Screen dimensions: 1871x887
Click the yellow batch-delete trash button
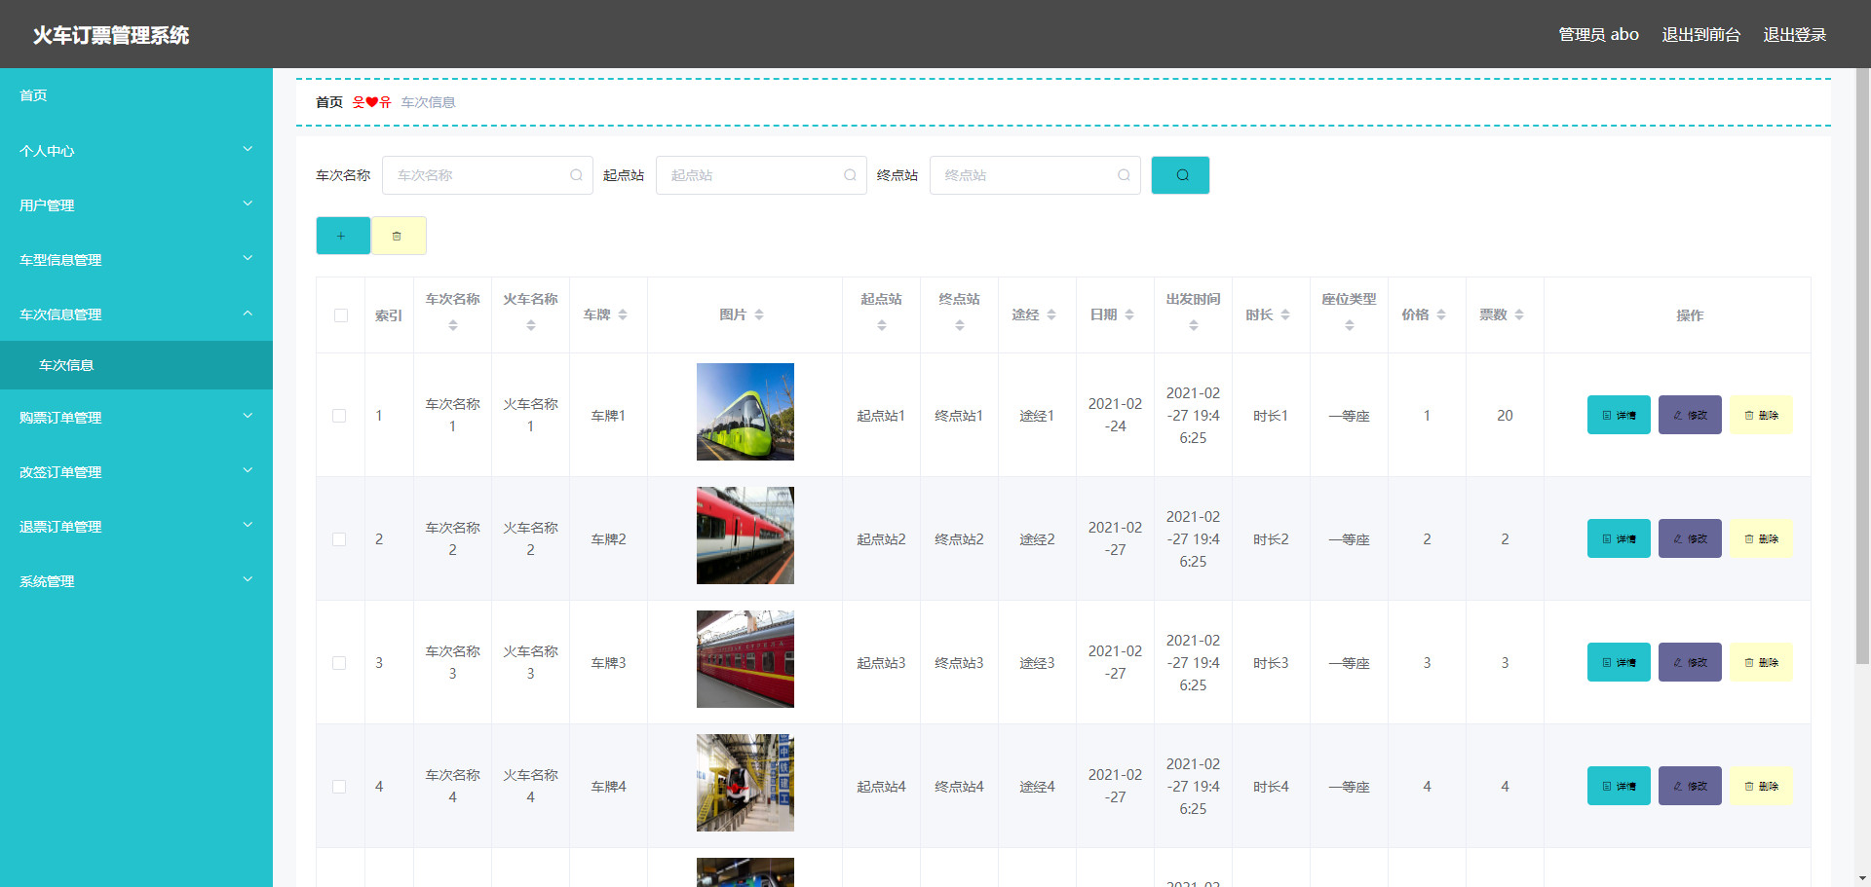(x=399, y=236)
